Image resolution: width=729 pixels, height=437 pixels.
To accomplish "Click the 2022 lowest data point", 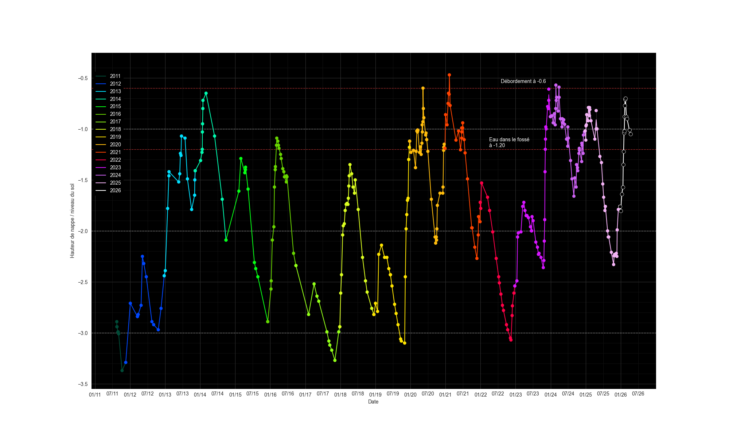I will pyautogui.click(x=511, y=340).
